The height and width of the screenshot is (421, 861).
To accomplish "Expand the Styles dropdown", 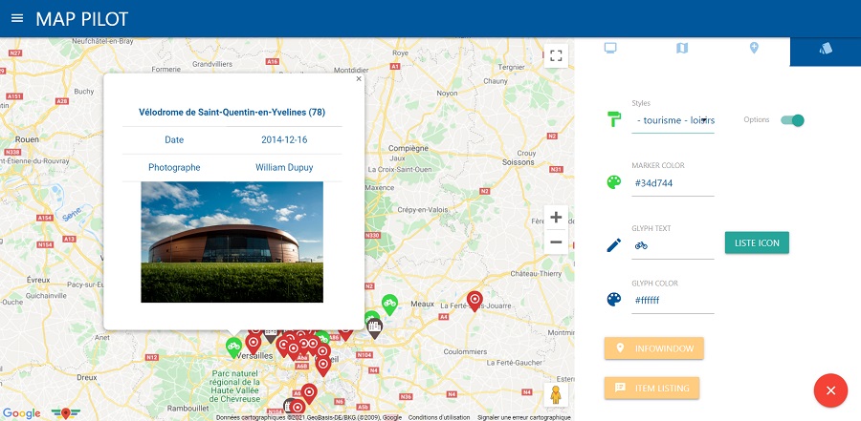I will pyautogui.click(x=673, y=120).
